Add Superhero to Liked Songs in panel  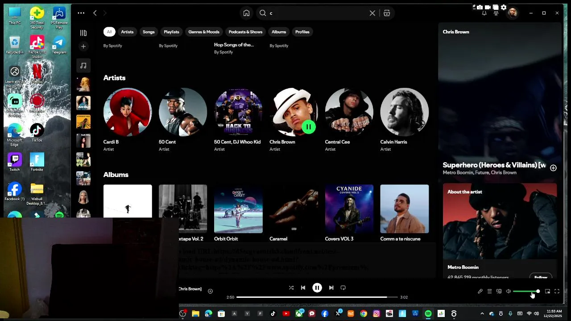(x=553, y=168)
